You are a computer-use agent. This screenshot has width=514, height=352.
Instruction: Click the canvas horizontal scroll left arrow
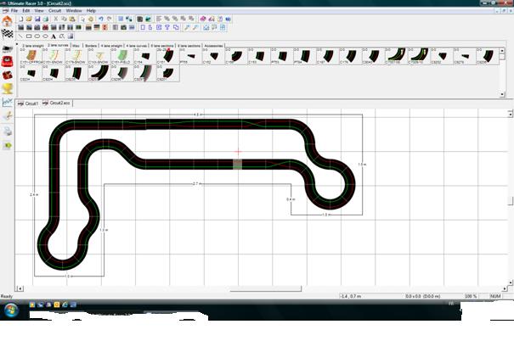pos(19,288)
